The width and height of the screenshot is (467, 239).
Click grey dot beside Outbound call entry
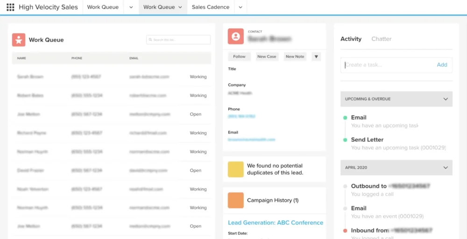[345, 186]
